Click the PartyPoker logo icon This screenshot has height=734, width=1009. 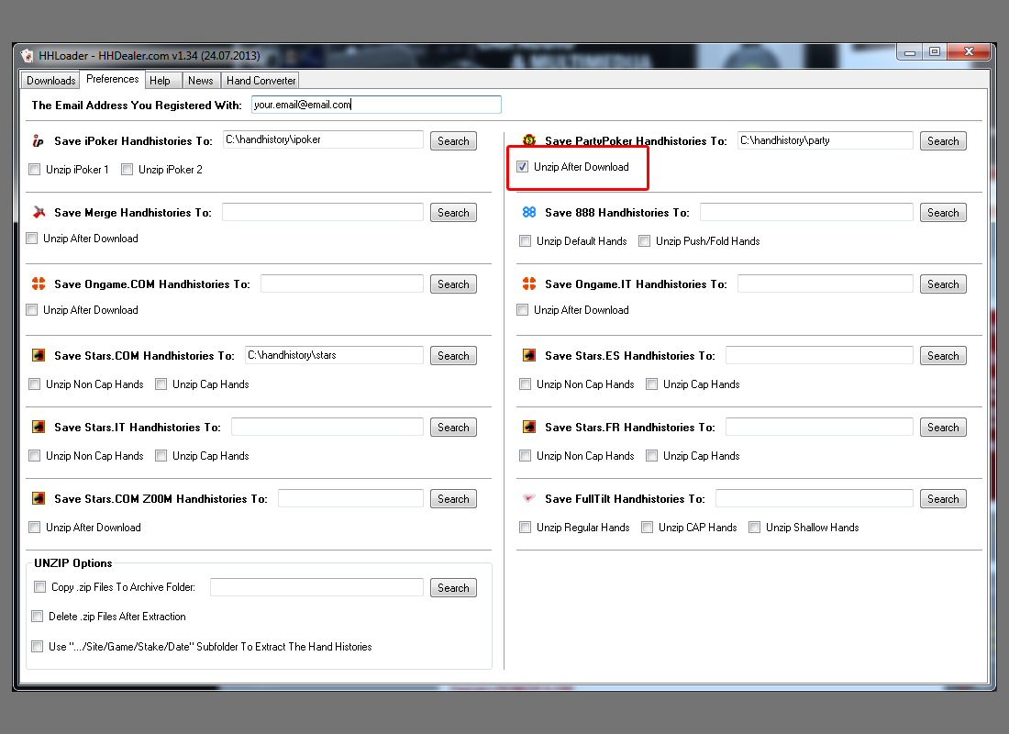(529, 140)
